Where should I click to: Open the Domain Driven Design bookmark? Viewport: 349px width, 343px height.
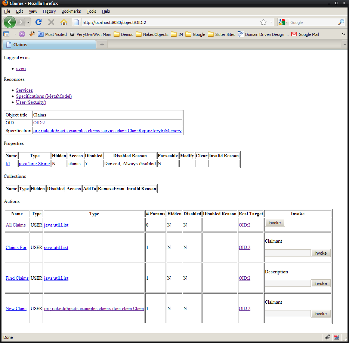click(263, 34)
